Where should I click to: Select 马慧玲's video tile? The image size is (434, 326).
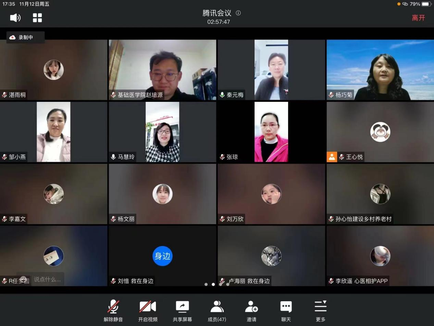(x=162, y=132)
